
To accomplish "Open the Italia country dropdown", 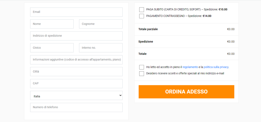I will [x=76, y=95].
